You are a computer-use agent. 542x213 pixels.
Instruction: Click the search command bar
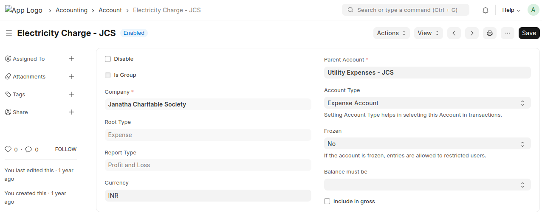click(x=405, y=10)
